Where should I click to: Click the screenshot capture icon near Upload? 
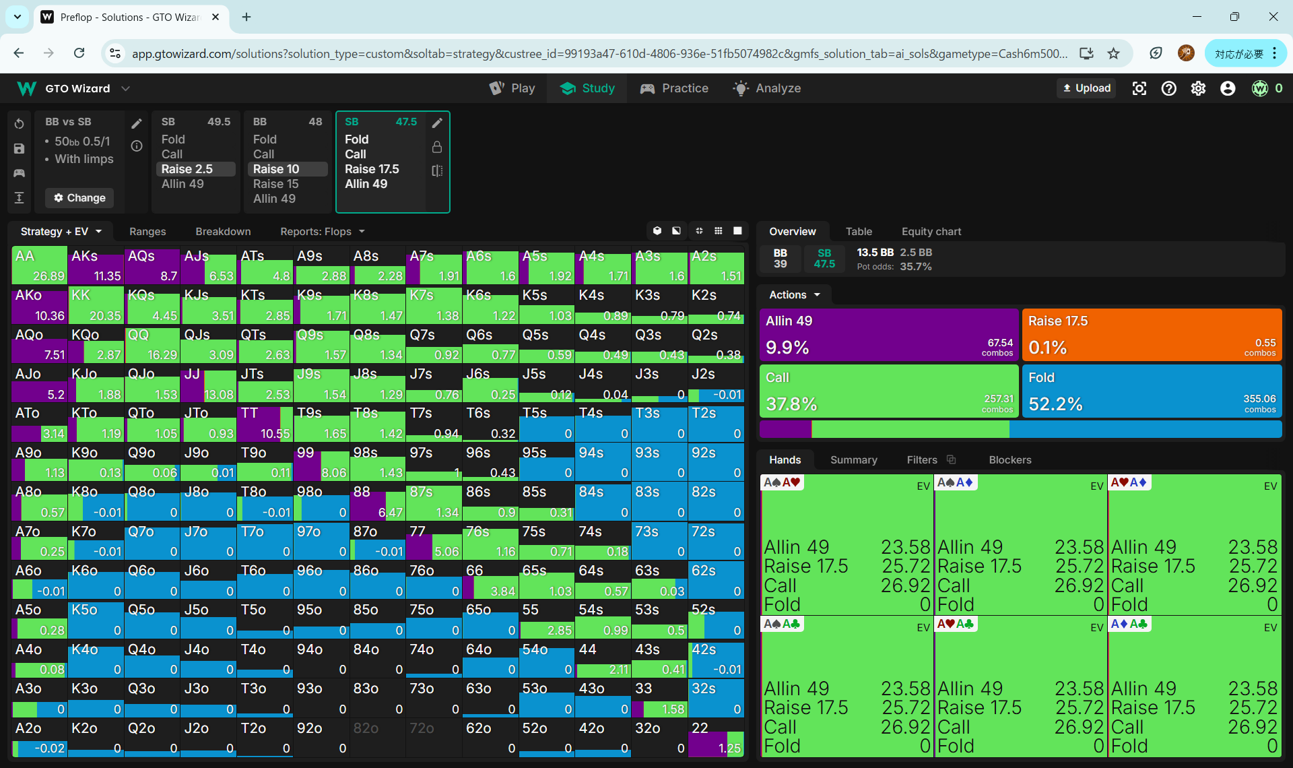1139,88
